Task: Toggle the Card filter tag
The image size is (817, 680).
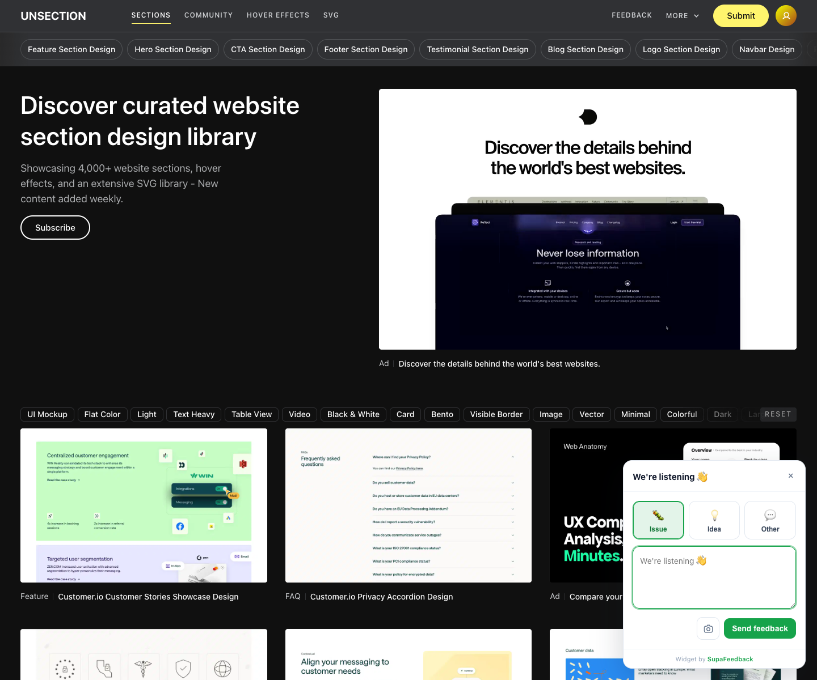Action: tap(405, 414)
